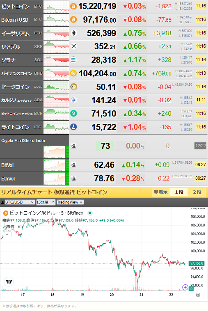208x311 pixels.
Task: Click the Litecoin logo icon
Action: coord(73,127)
